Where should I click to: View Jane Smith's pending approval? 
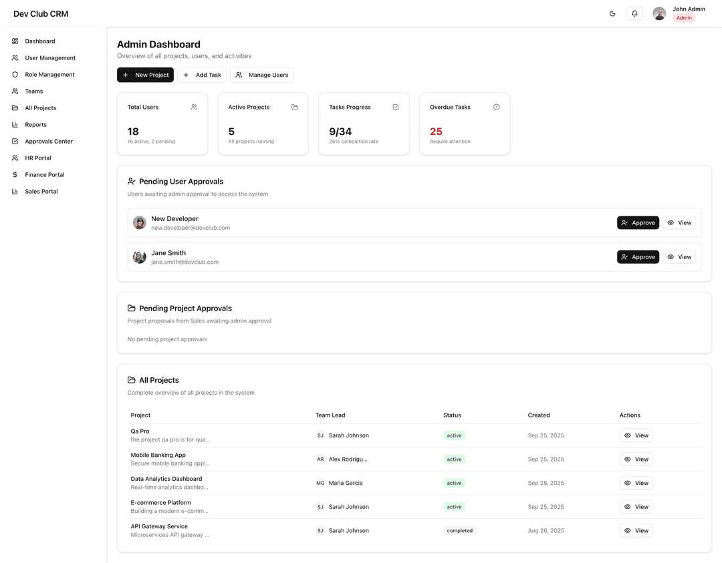click(x=679, y=257)
